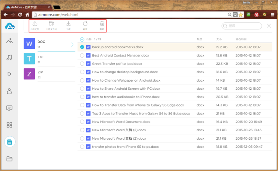Click the upload file icon in toolbar
The height and width of the screenshot is (171, 278).
[x=34, y=25]
